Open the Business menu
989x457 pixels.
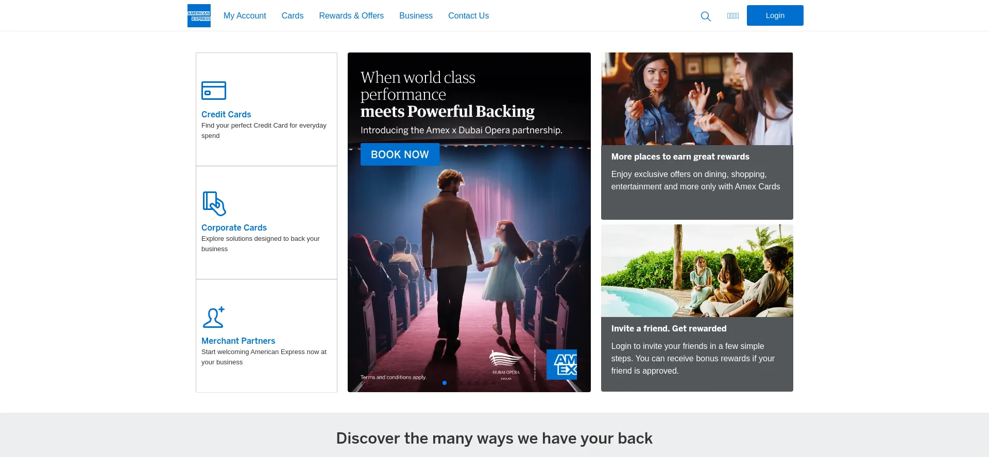[416, 15]
